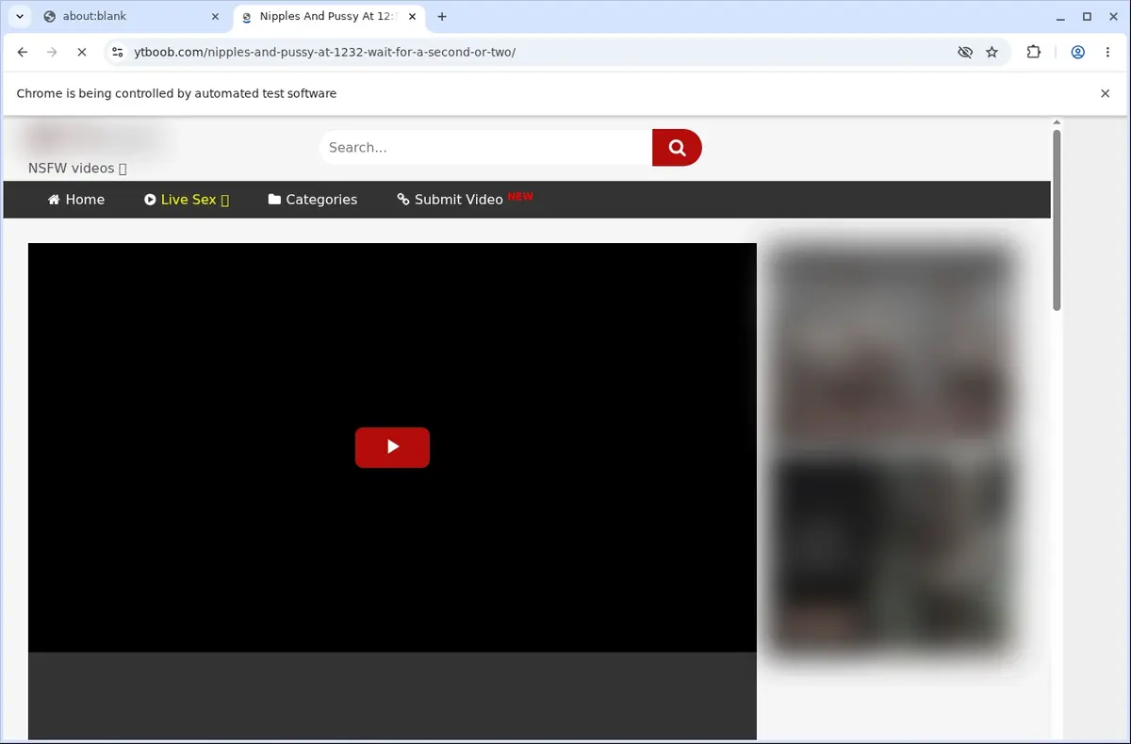Image resolution: width=1131 pixels, height=744 pixels.
Task: Click the NSFW videos tagline text
Action: coord(77,168)
